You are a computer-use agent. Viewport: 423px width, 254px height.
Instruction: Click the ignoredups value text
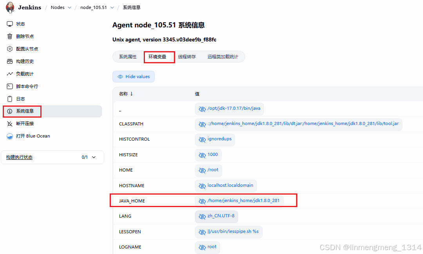[x=219, y=139]
